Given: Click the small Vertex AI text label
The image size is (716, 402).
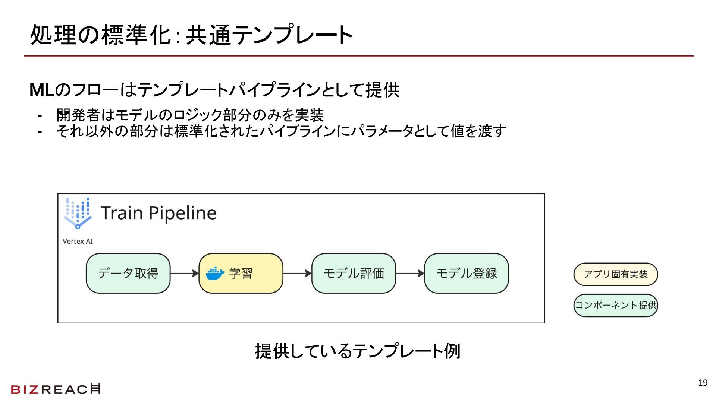Looking at the screenshot, I should (x=78, y=241).
